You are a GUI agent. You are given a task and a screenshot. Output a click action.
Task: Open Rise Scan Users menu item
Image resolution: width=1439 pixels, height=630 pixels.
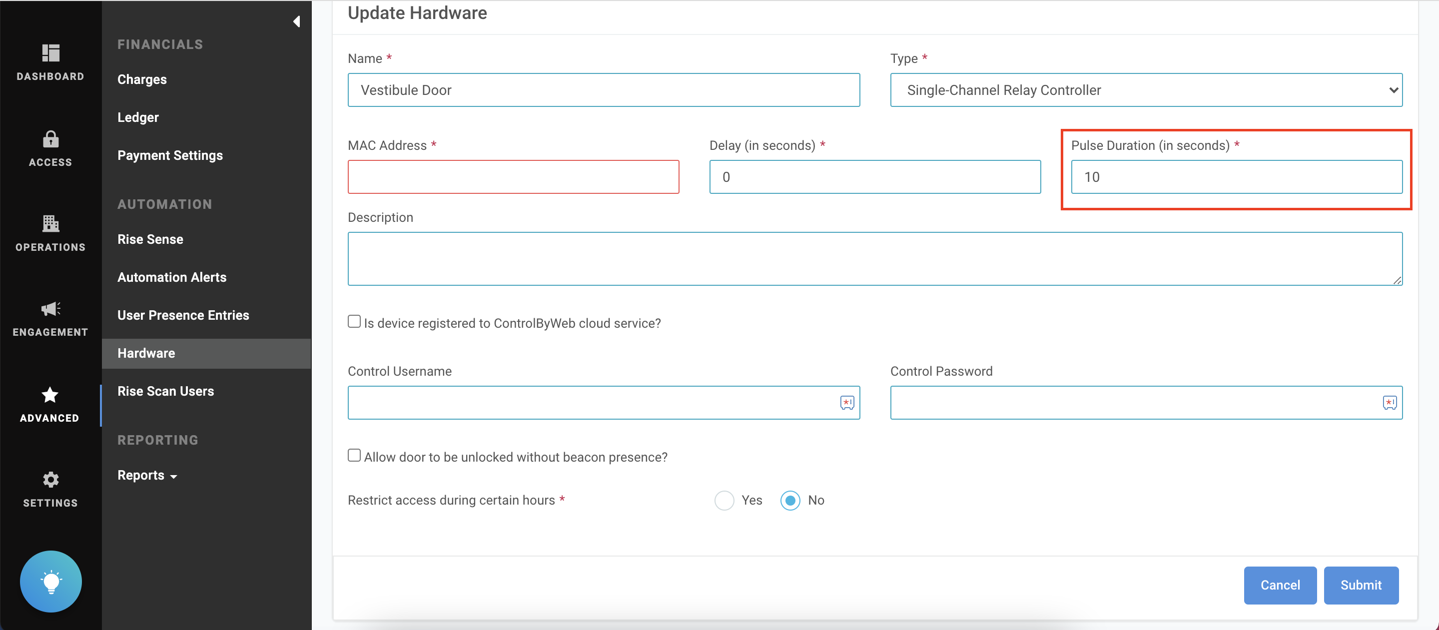pos(165,391)
